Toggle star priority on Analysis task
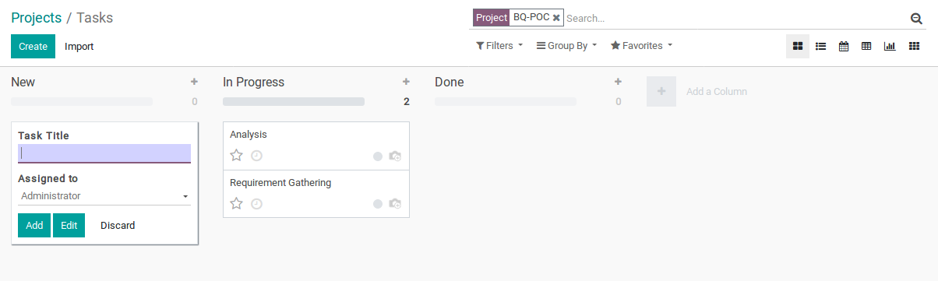This screenshot has height=281, width=938. [x=237, y=156]
